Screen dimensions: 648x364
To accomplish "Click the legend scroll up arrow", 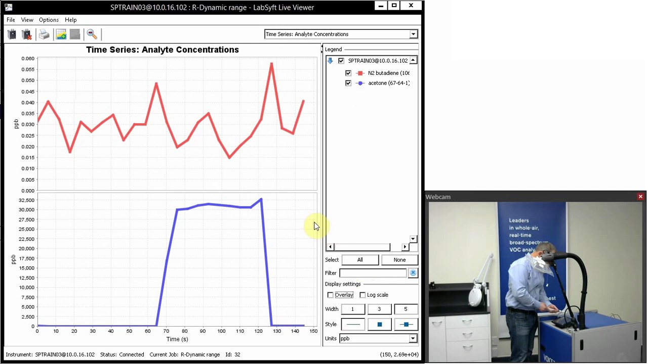I will pos(413,61).
